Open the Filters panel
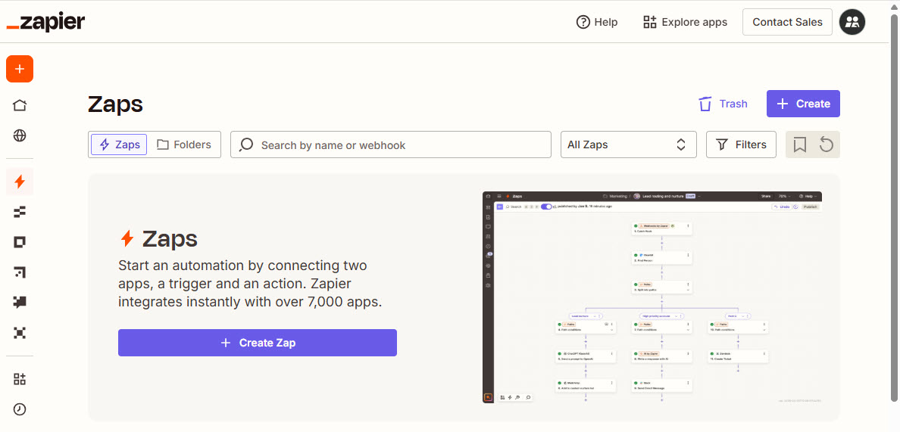Viewport: 900px width, 432px height. pyautogui.click(x=741, y=145)
